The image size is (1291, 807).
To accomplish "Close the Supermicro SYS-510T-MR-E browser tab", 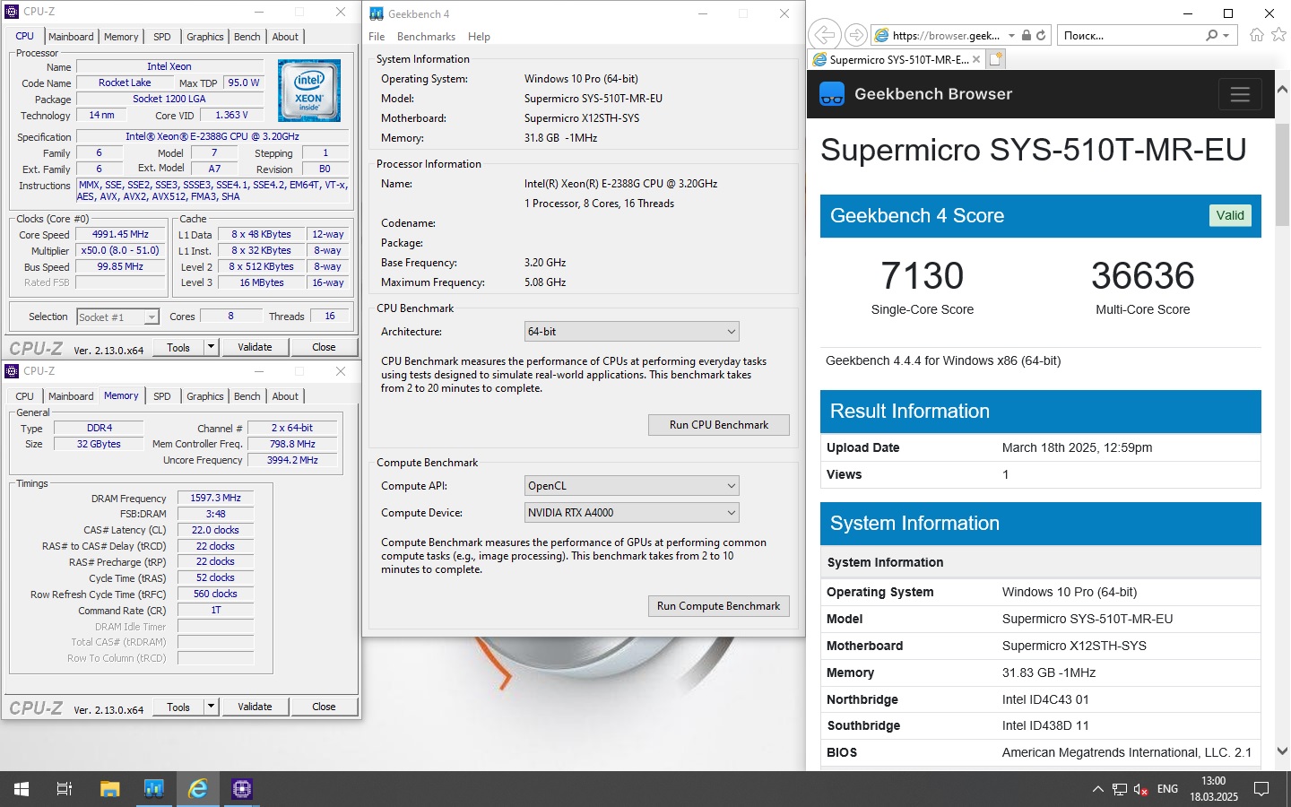I will click(x=976, y=60).
